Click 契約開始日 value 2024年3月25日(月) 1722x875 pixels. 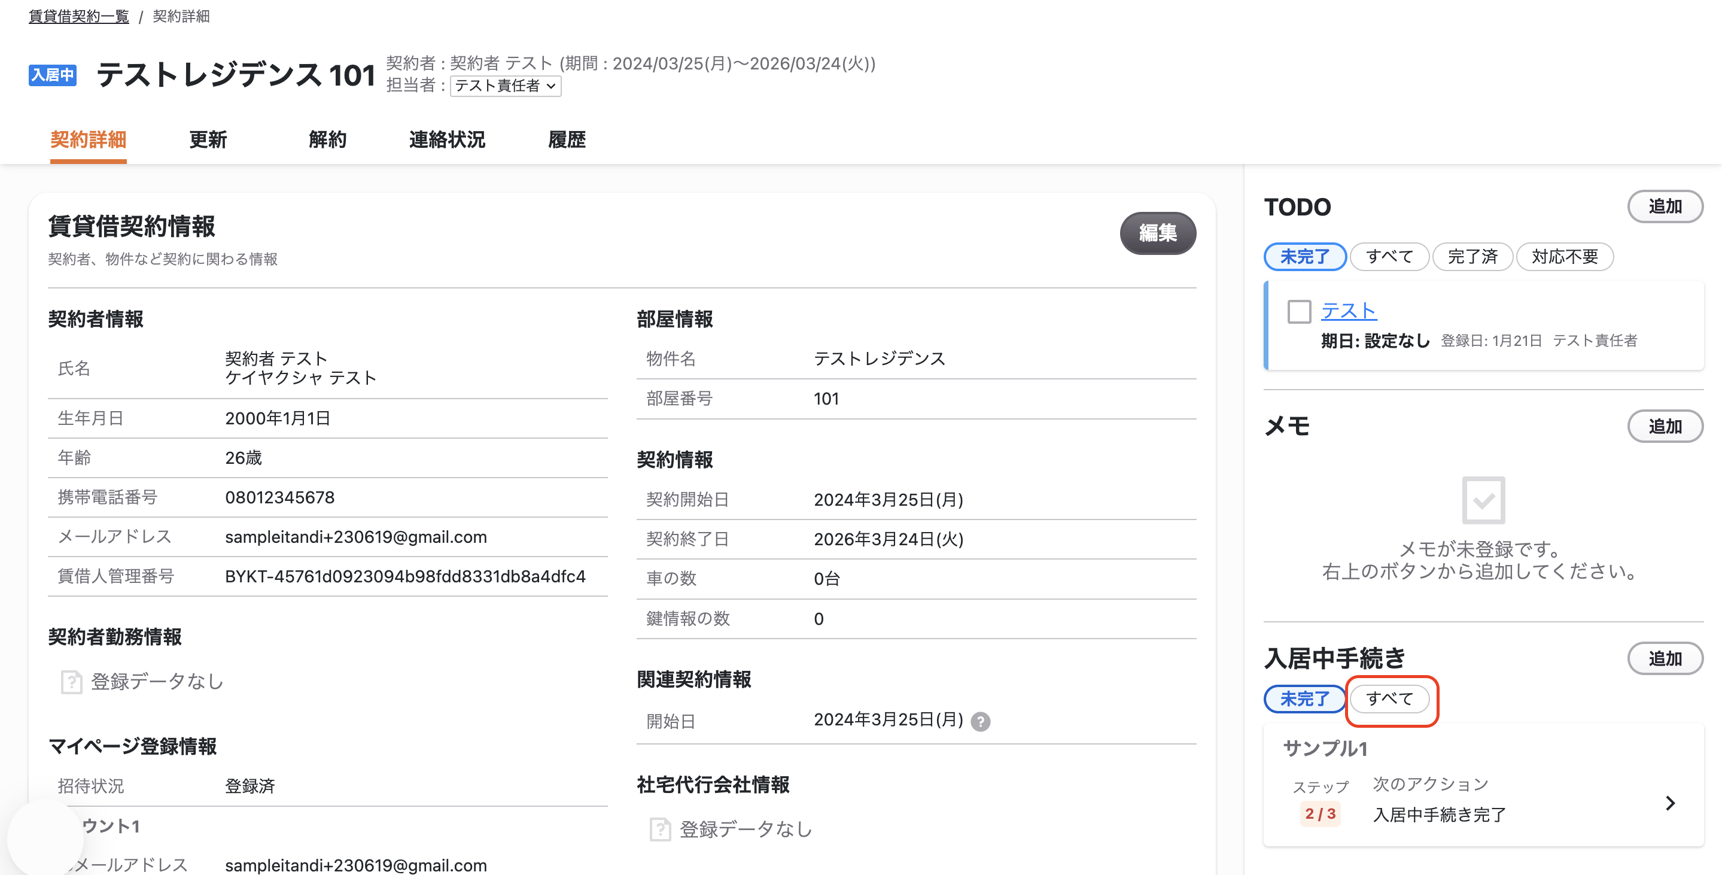(889, 500)
